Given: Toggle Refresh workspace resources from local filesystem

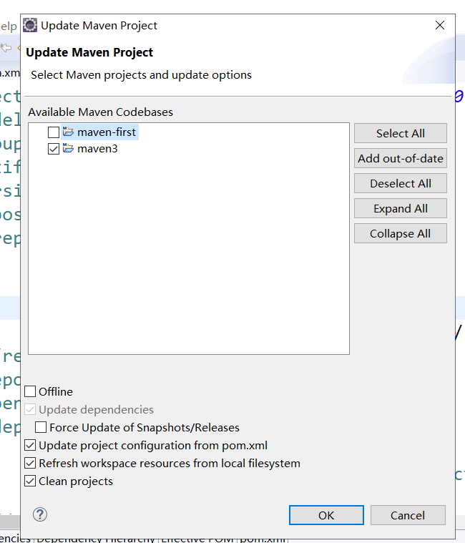Looking at the screenshot, I should (31, 463).
